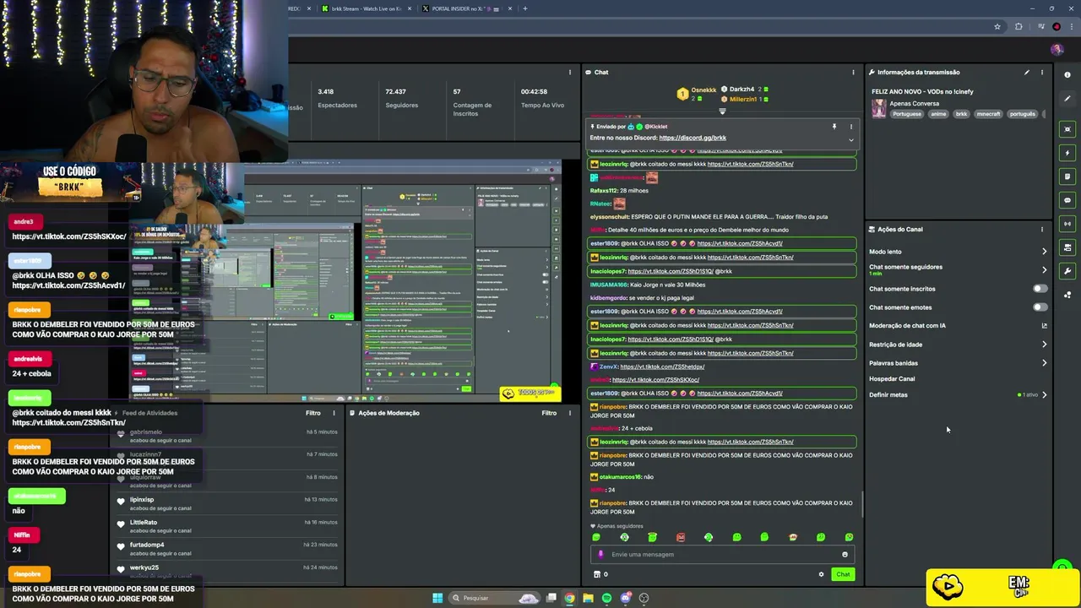This screenshot has width=1081, height=608.
Task: Open chat settings gear icon
Action: [821, 574]
